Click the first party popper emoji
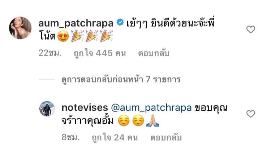 coord(77,36)
